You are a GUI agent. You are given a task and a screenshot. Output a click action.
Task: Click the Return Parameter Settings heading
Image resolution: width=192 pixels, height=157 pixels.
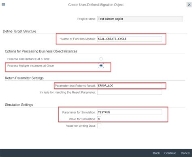[x=24, y=78]
